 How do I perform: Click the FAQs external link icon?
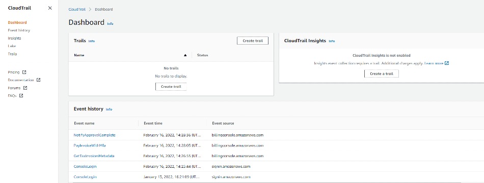[x=21, y=95]
